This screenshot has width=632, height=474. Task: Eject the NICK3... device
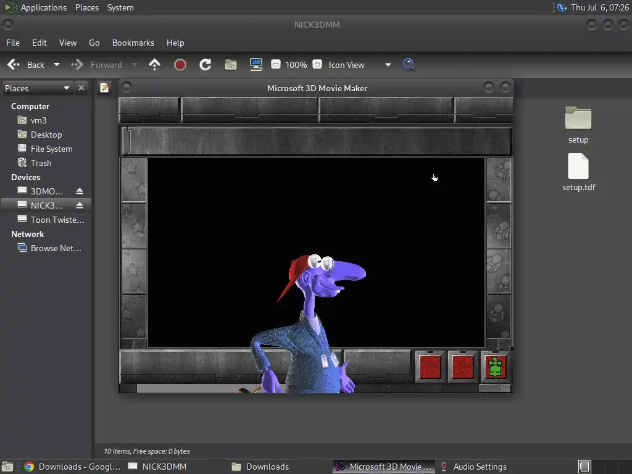point(80,206)
